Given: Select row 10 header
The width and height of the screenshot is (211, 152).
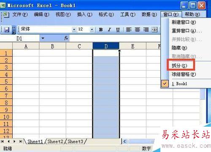Looking at the screenshot, I should point(6,117).
